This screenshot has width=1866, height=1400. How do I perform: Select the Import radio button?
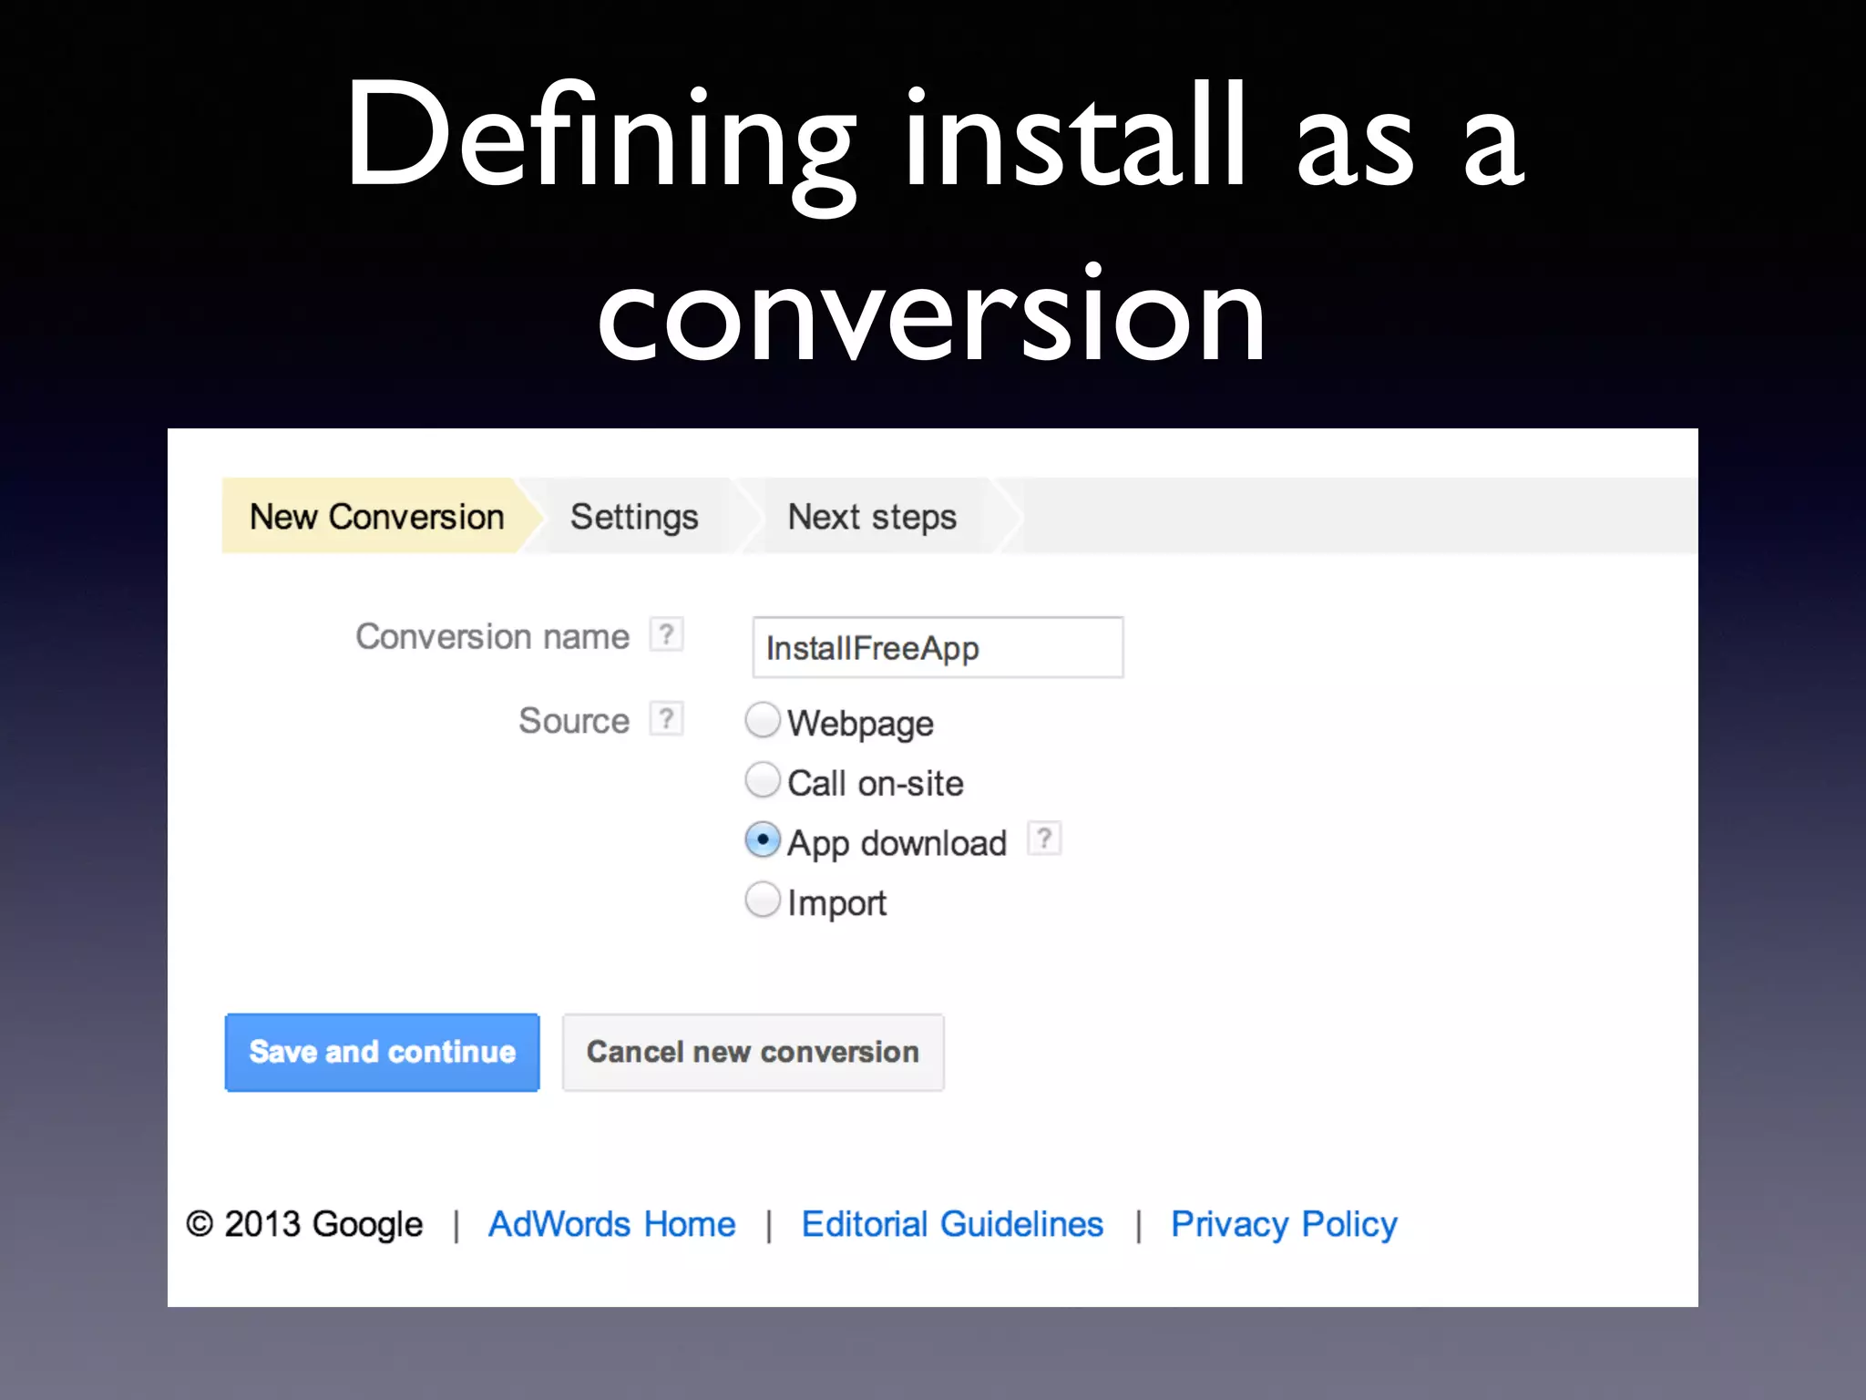pyautogui.click(x=763, y=900)
